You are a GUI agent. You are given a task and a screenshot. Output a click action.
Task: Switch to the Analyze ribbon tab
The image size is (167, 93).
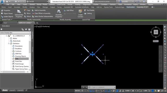[x=32, y=7]
